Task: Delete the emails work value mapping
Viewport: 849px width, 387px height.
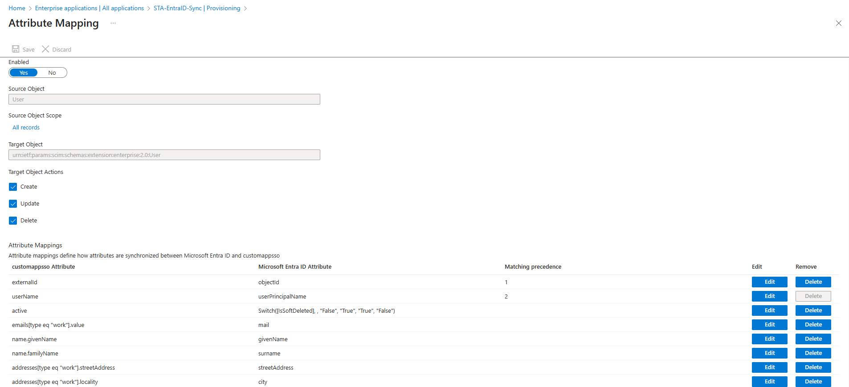Action: click(813, 325)
